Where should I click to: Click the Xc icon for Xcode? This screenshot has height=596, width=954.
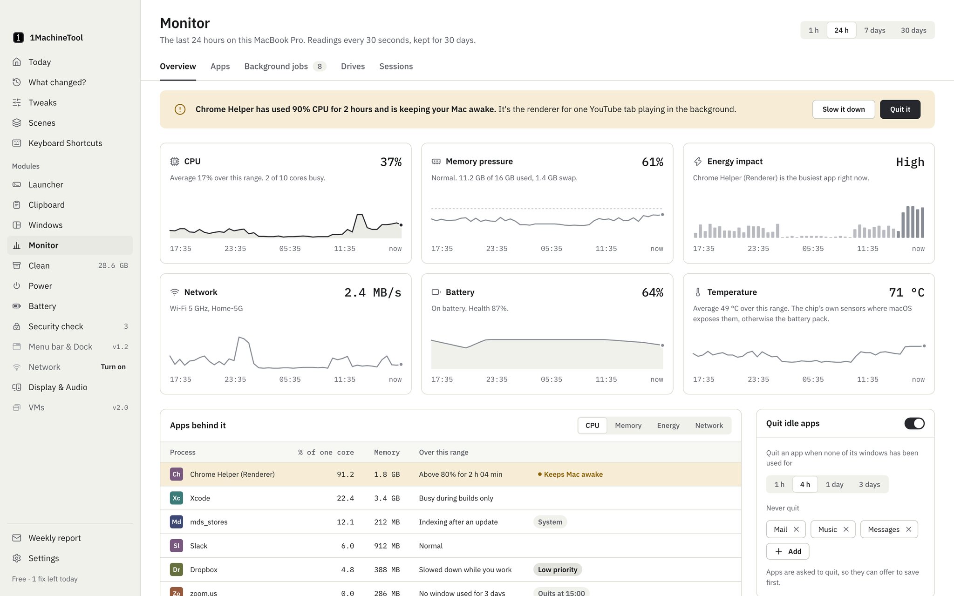(x=177, y=498)
